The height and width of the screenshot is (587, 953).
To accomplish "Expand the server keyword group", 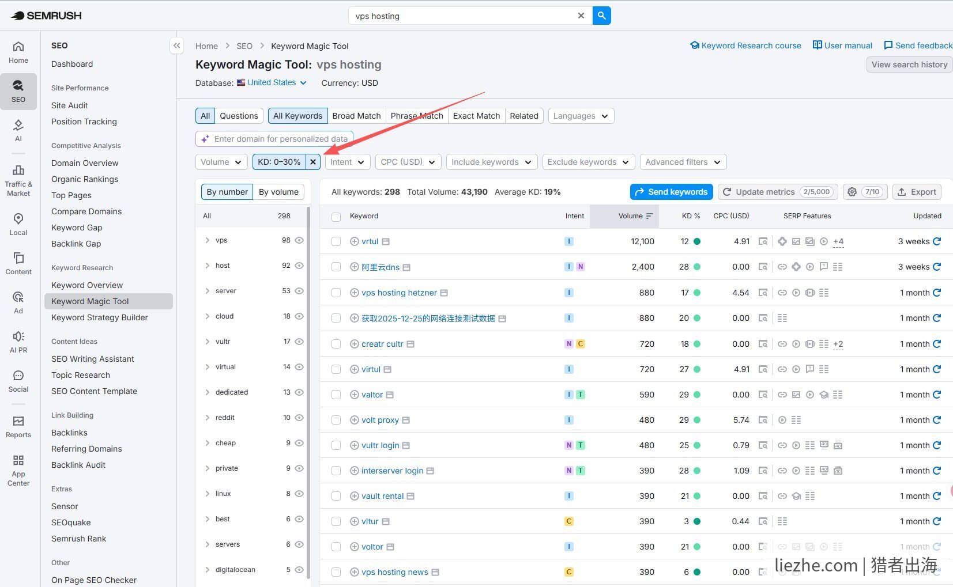I will 208,291.
